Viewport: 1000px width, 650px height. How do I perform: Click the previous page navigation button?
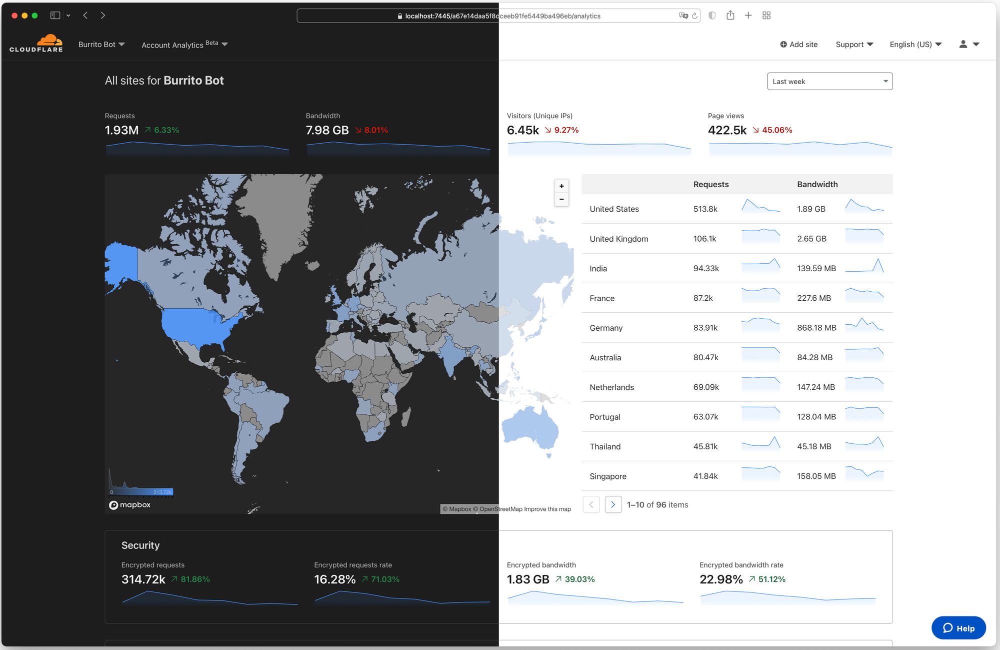[x=591, y=504]
